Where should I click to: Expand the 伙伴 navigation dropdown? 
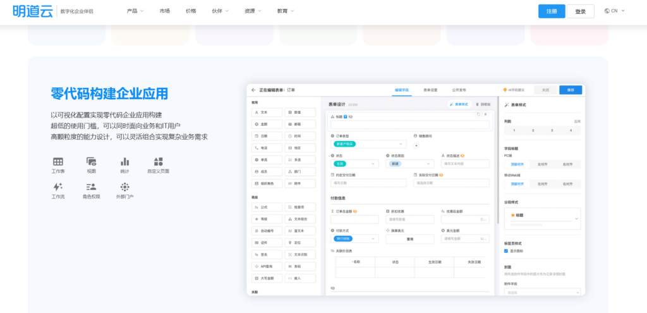(220, 11)
